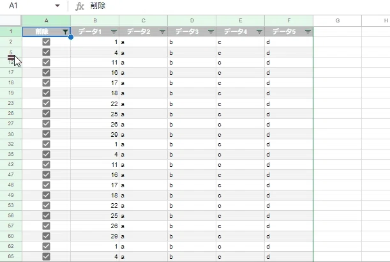Image resolution: width=390 pixels, height=262 pixels.
Task: Select column A header
Action: (x=46, y=20)
